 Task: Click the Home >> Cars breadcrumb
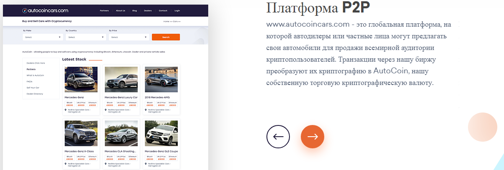point(172,21)
